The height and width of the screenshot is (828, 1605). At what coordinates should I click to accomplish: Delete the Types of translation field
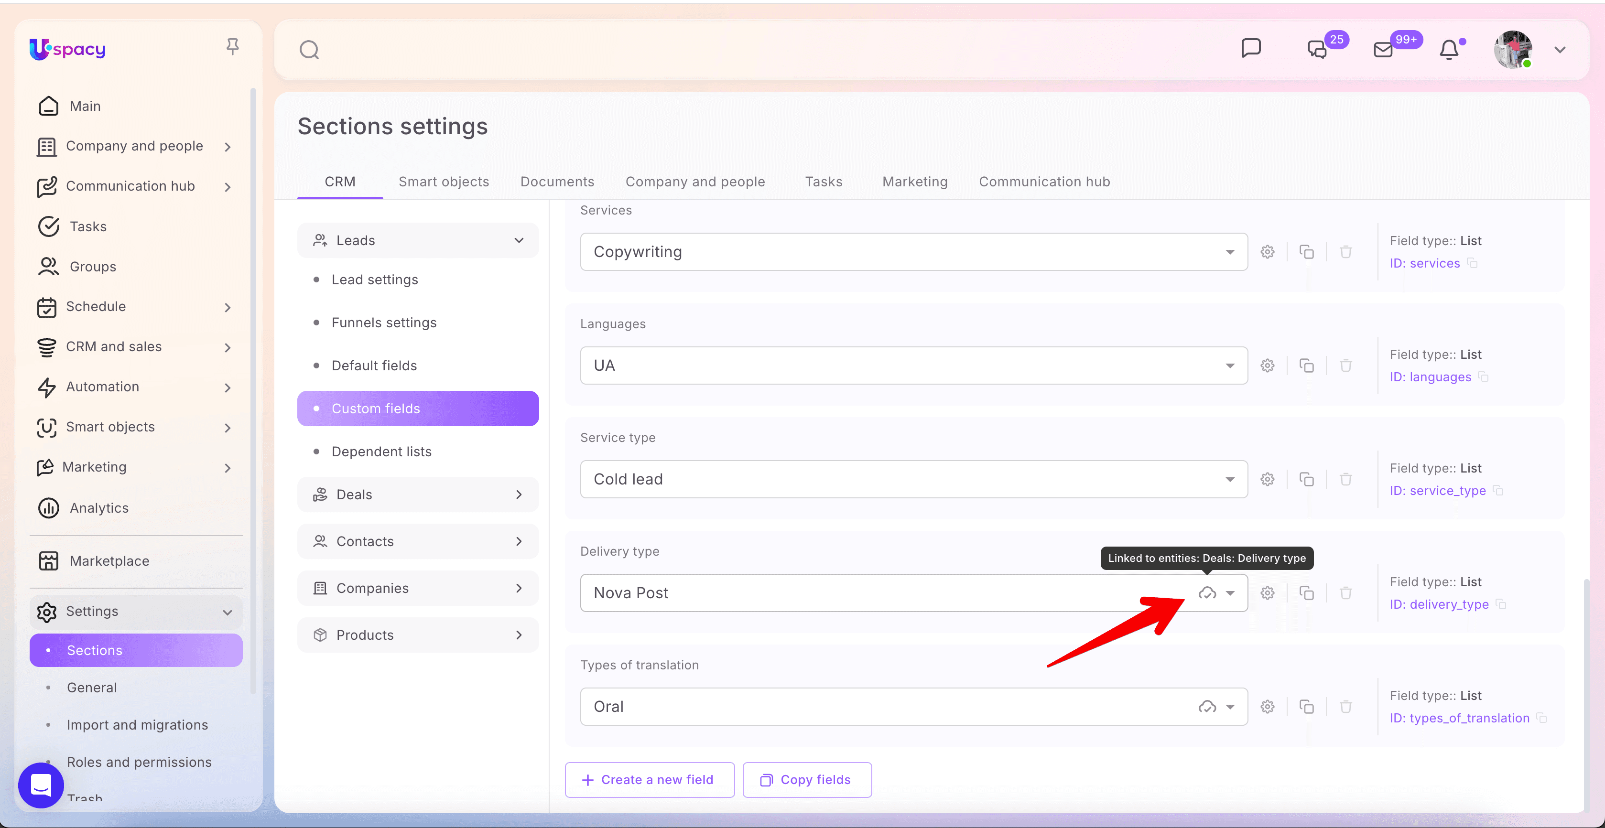(1346, 707)
